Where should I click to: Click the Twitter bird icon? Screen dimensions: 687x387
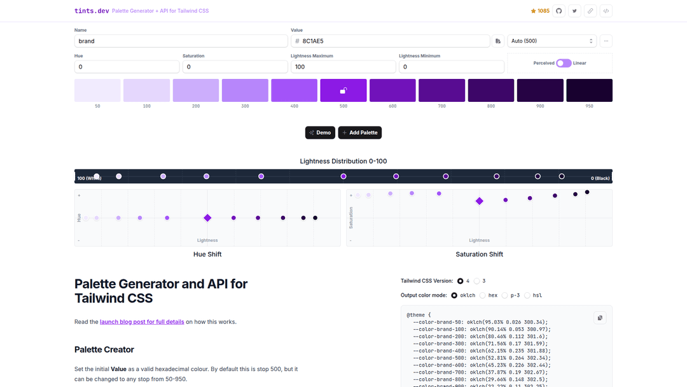pyautogui.click(x=575, y=11)
